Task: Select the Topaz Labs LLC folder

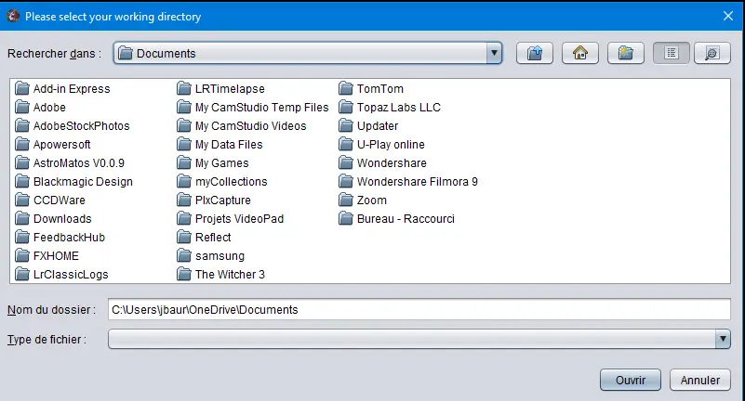Action: point(390,107)
